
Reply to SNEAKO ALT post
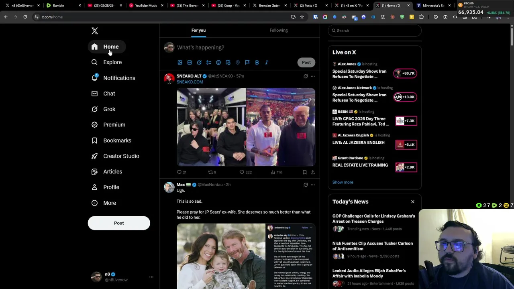182,172
